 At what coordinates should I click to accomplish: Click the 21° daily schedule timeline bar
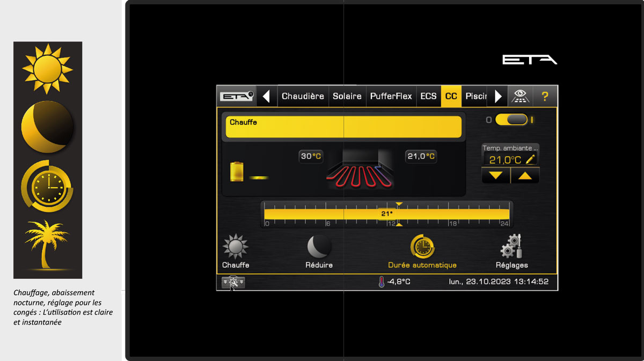coord(386,214)
